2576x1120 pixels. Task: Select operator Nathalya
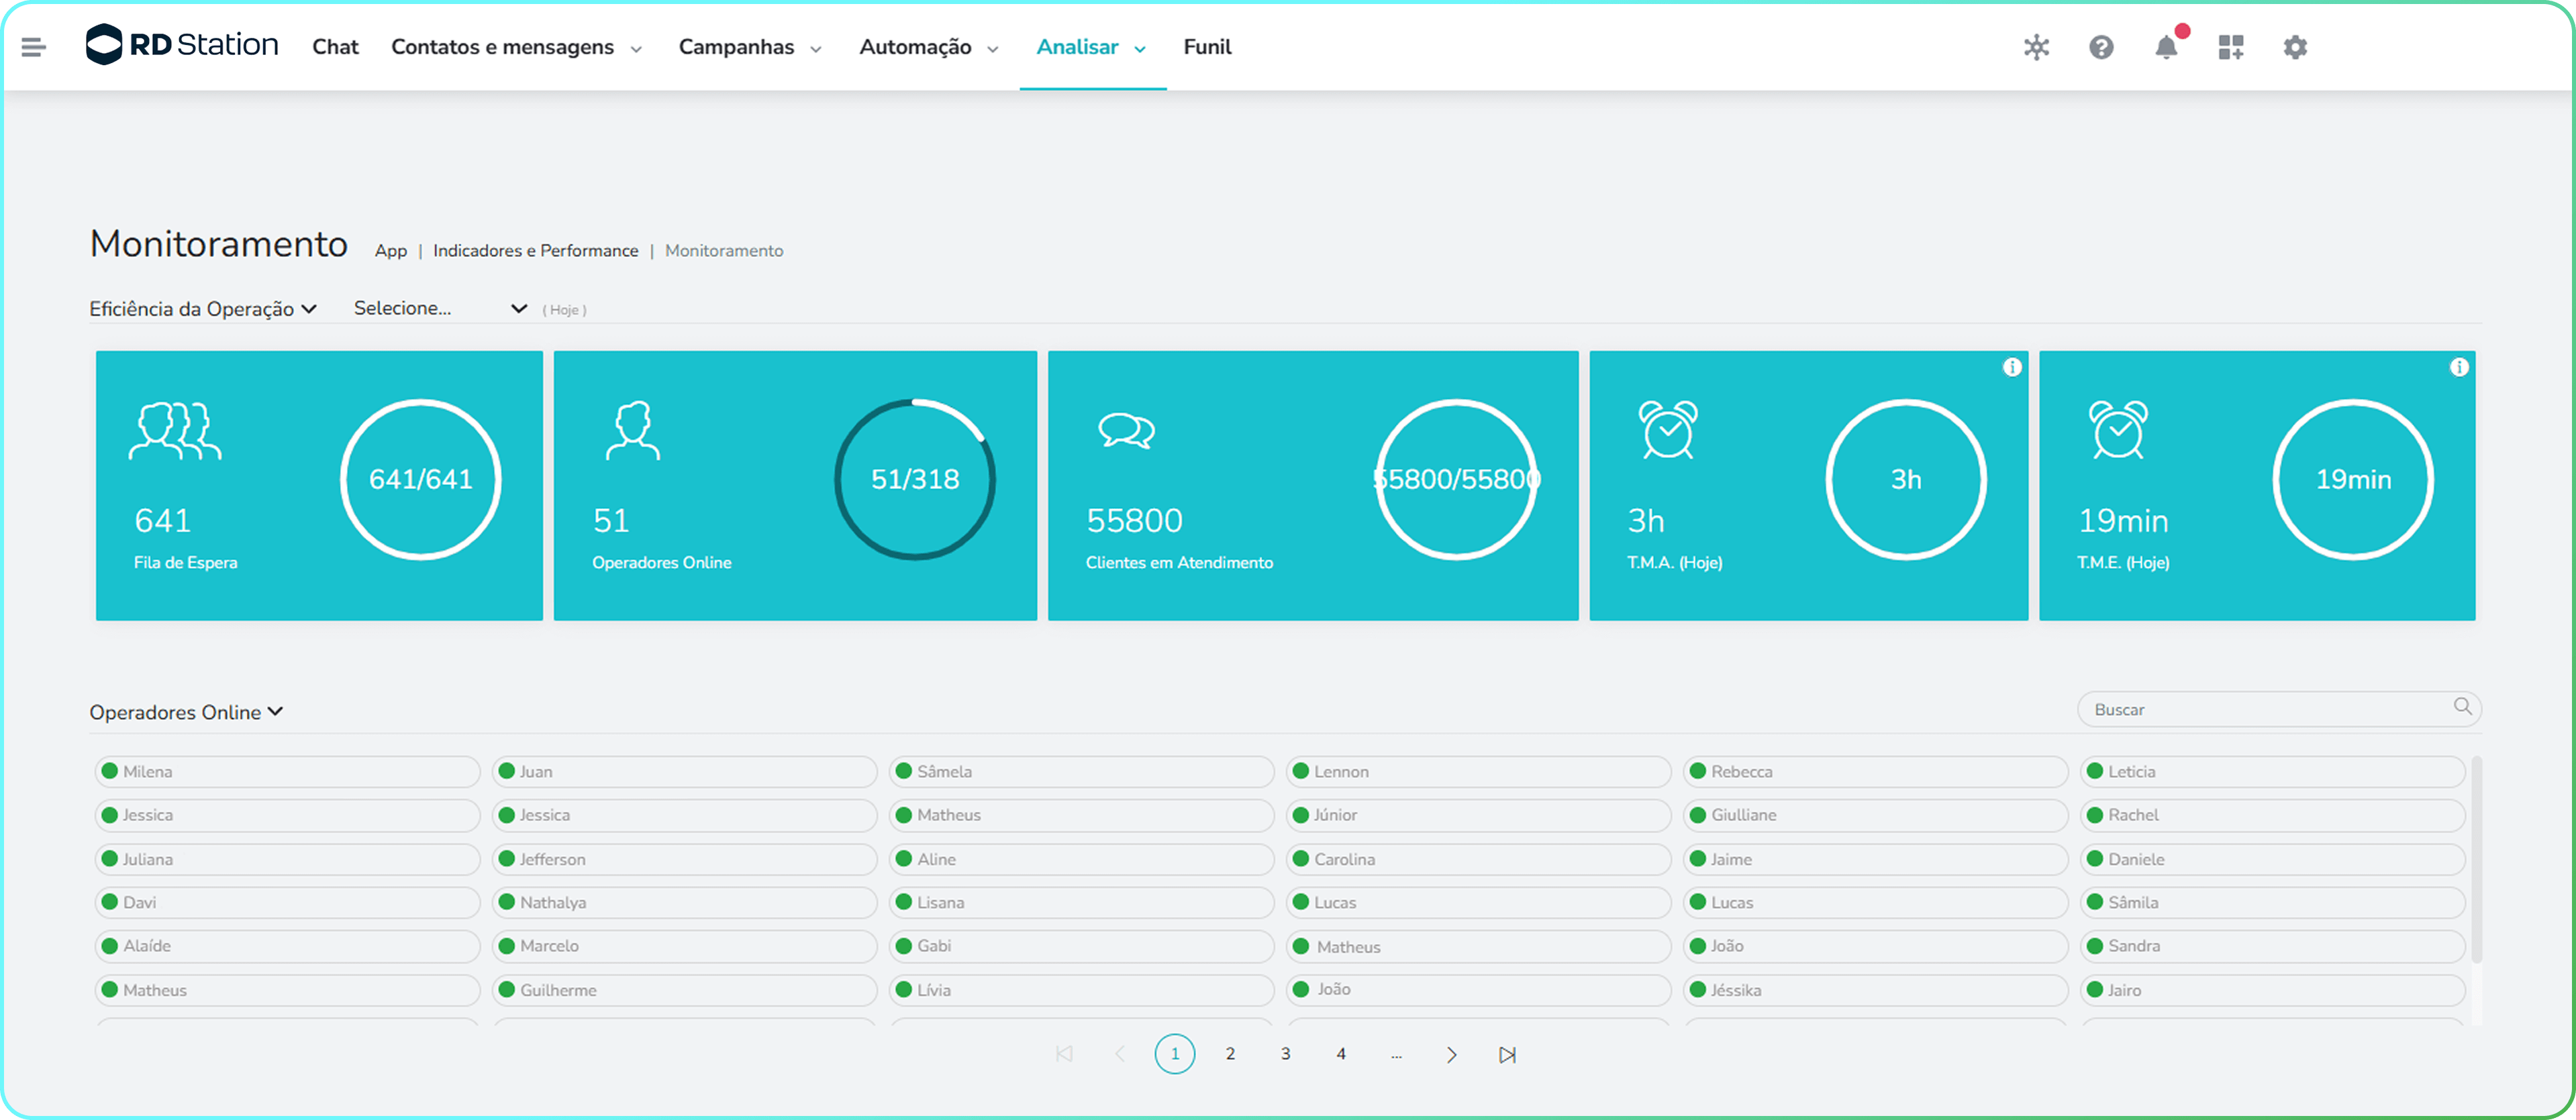(x=684, y=902)
